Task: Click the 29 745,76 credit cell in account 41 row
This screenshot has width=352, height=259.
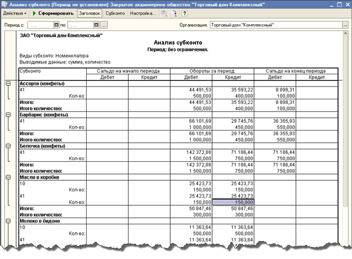Action: coord(233,121)
